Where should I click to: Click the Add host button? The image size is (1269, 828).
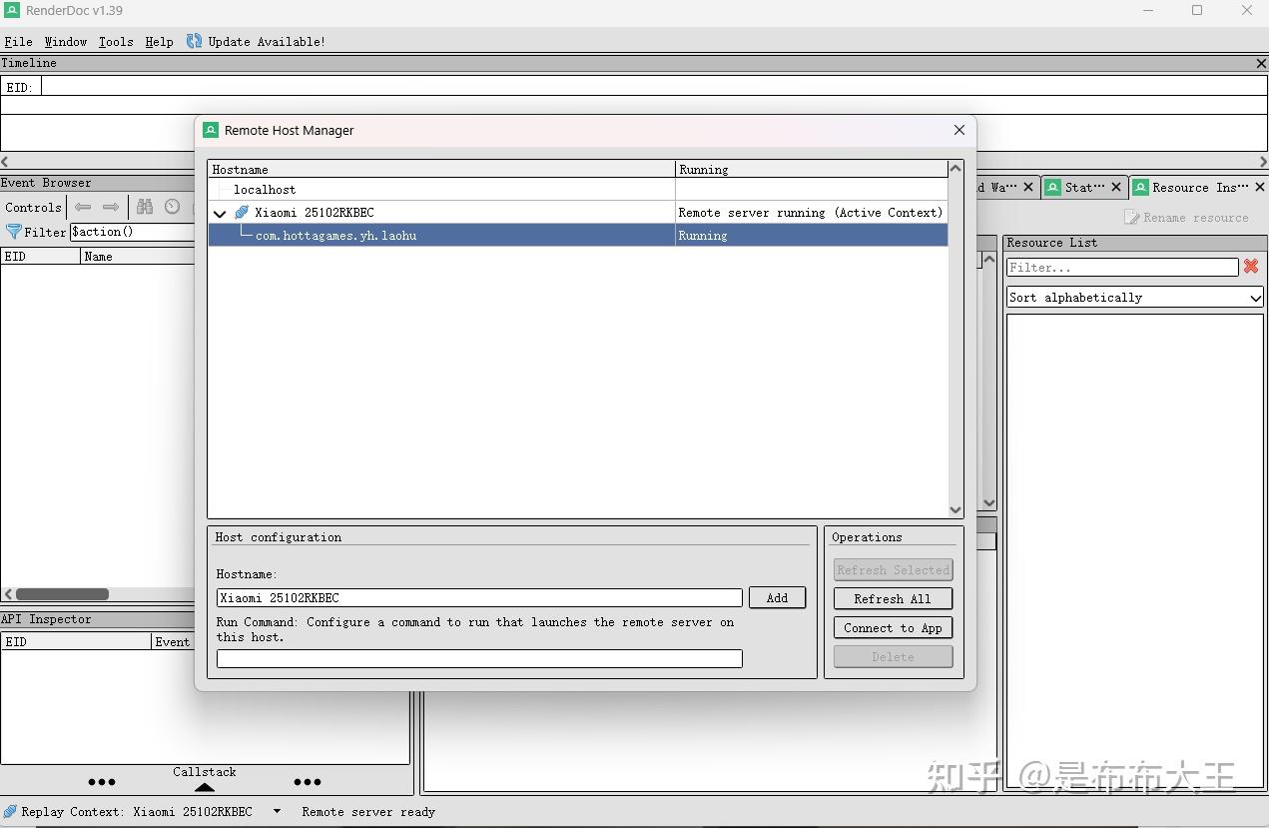[777, 597]
